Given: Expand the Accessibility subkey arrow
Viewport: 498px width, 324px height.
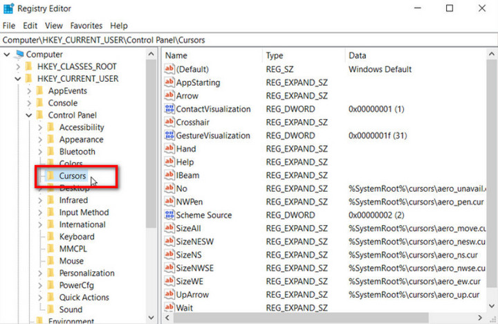Looking at the screenshot, I should pyautogui.click(x=39, y=127).
